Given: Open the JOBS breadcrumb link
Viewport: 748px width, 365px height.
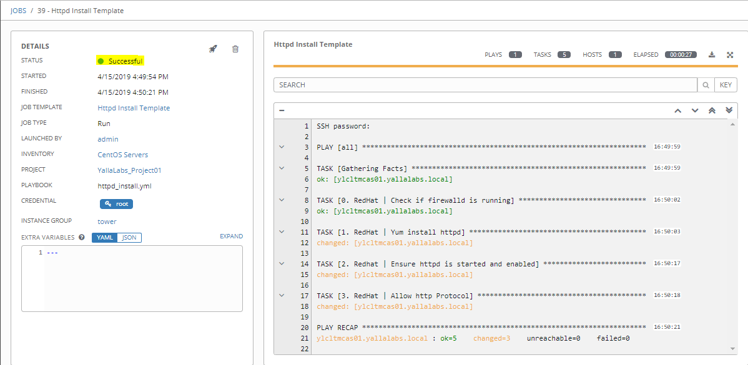Looking at the screenshot, I should tap(18, 11).
